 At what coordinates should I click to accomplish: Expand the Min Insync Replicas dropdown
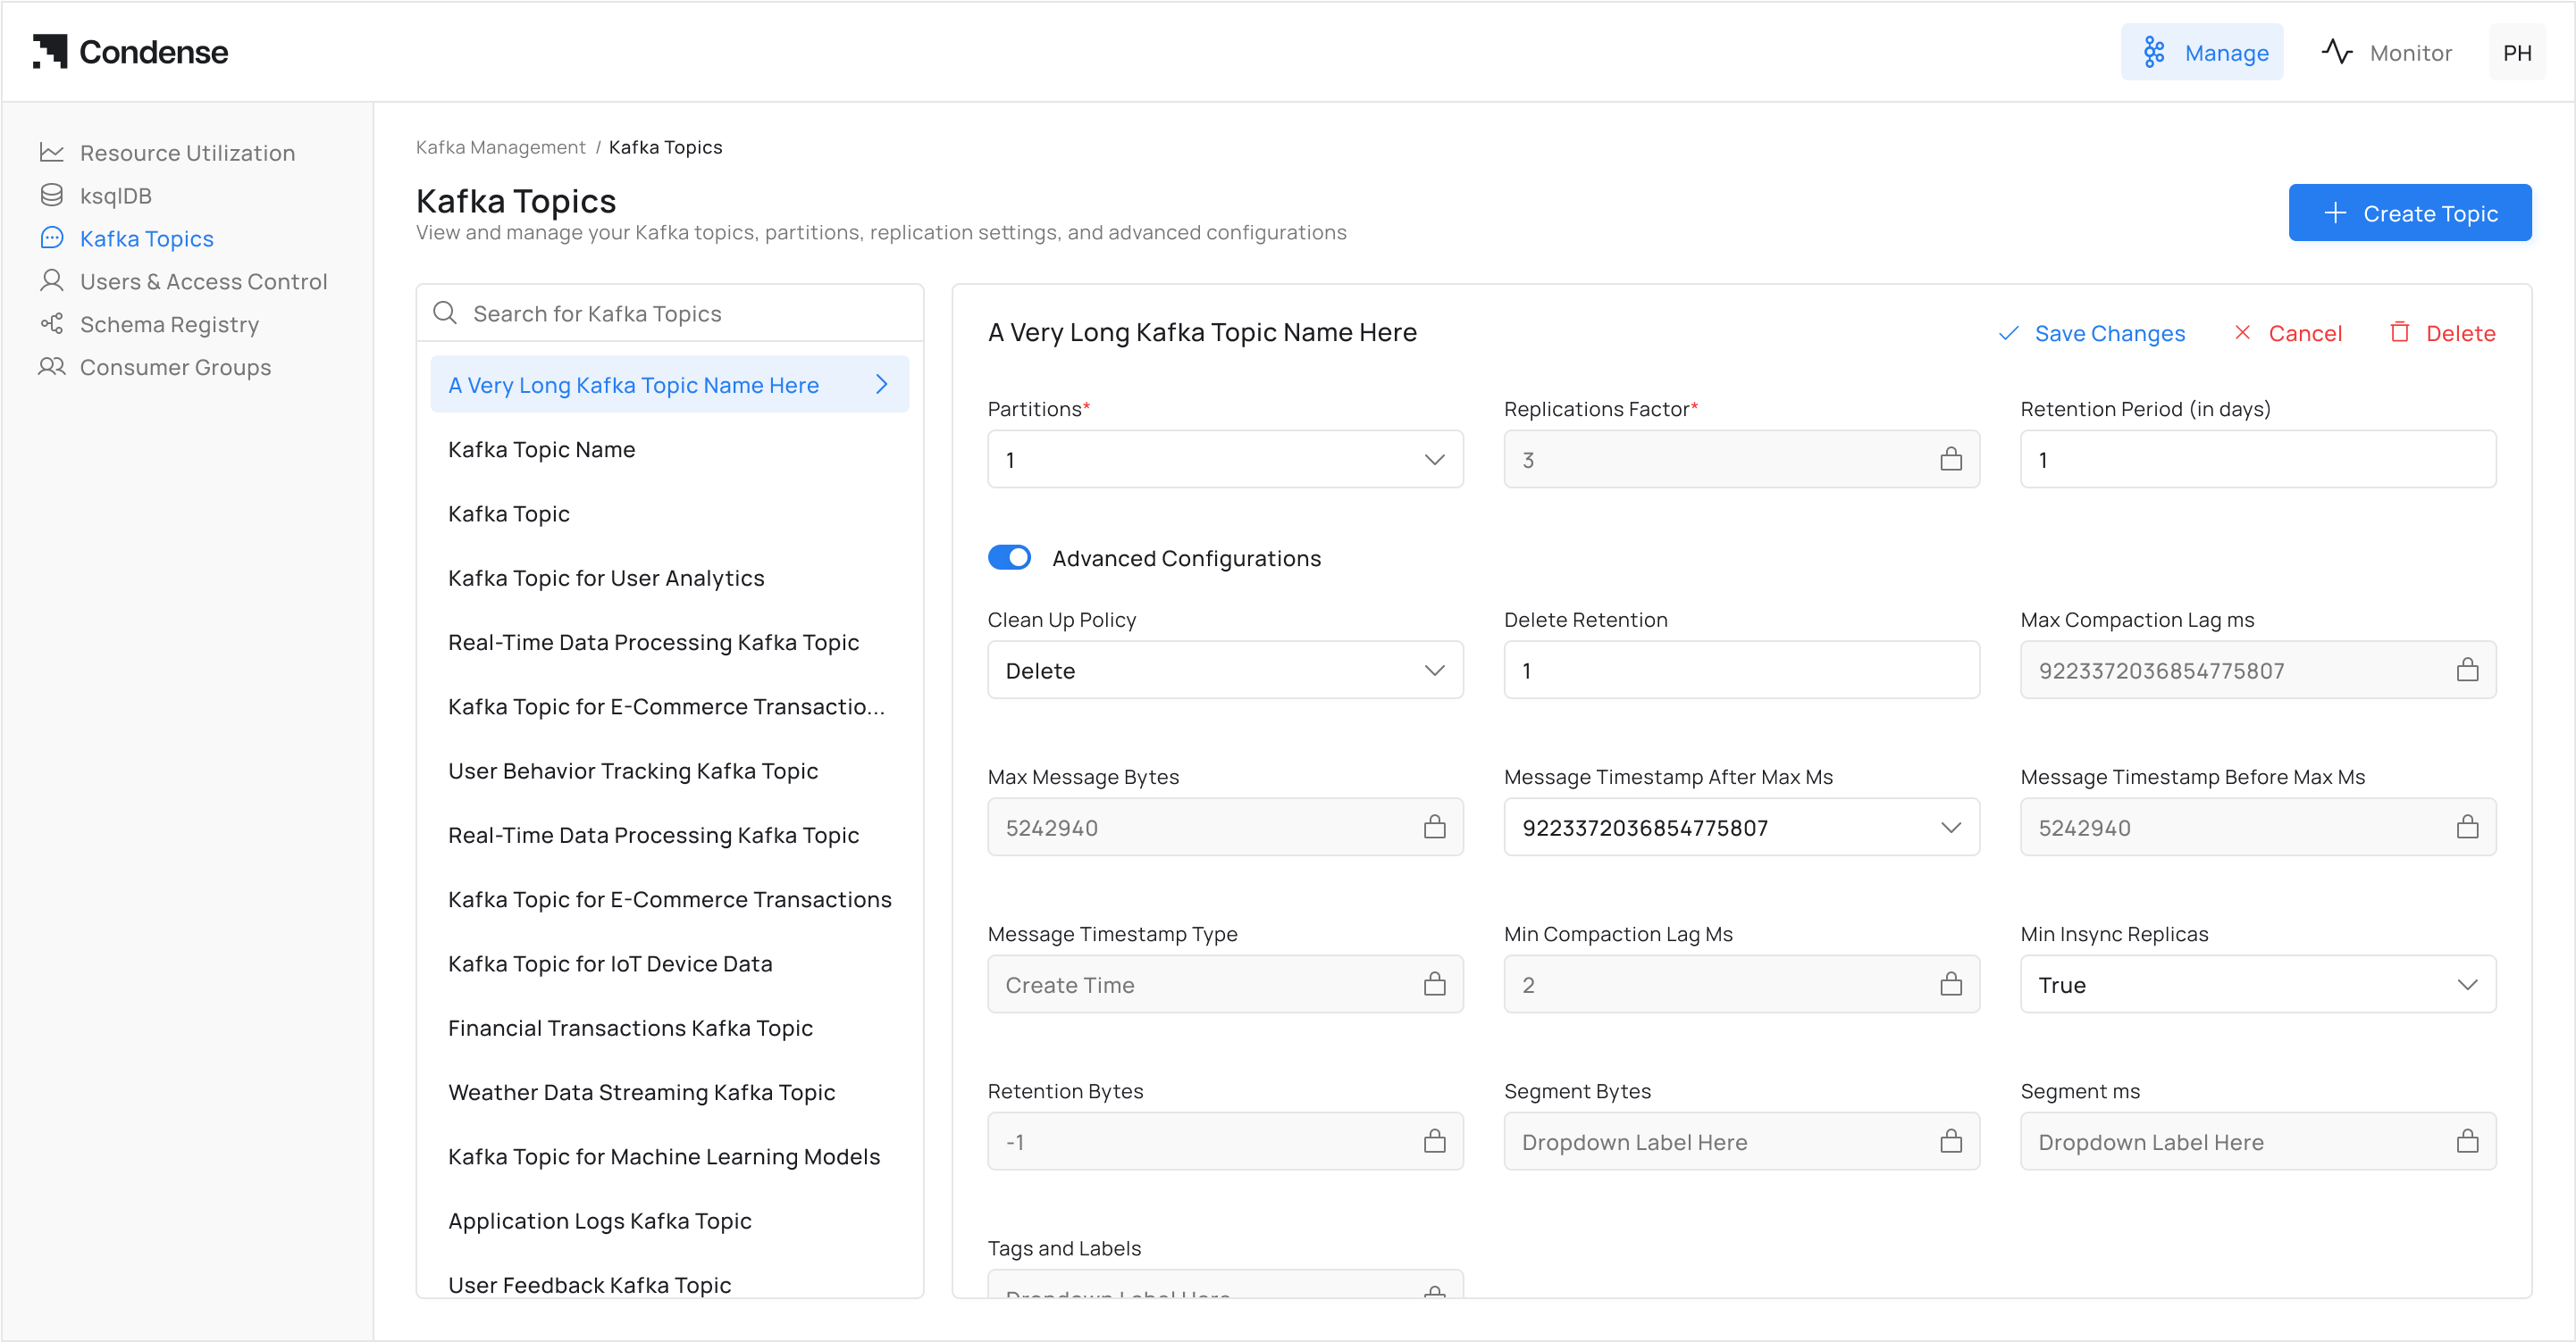tap(2257, 984)
